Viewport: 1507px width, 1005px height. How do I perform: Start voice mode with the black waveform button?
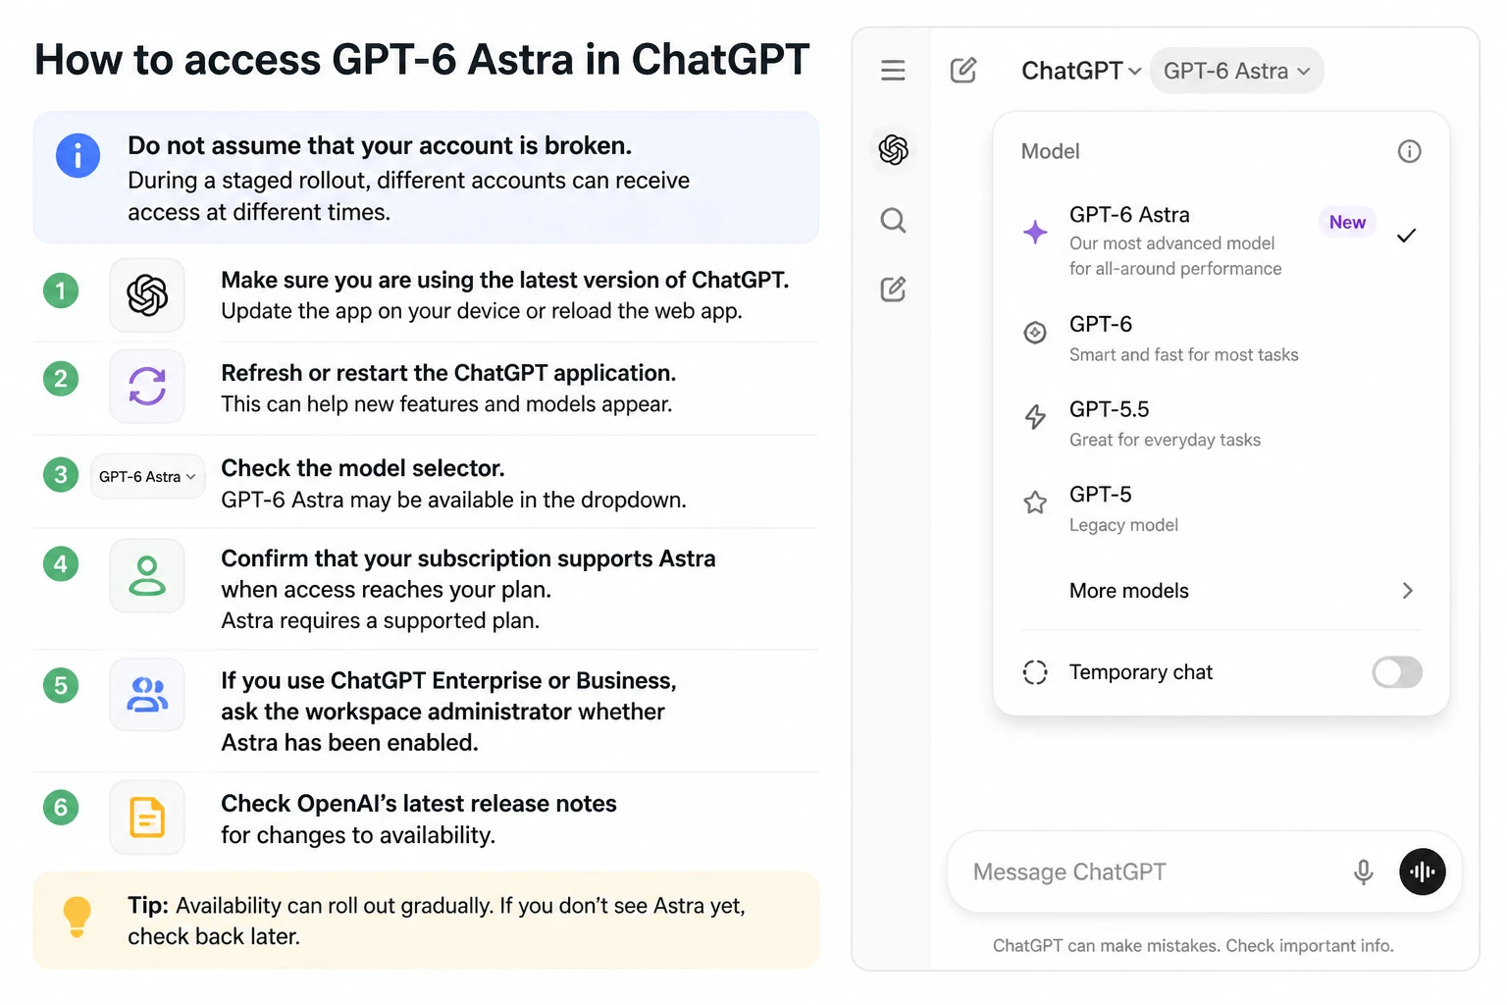coord(1423,872)
